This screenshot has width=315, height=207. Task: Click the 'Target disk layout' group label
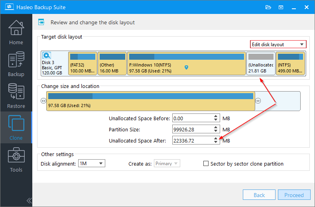[62, 37]
